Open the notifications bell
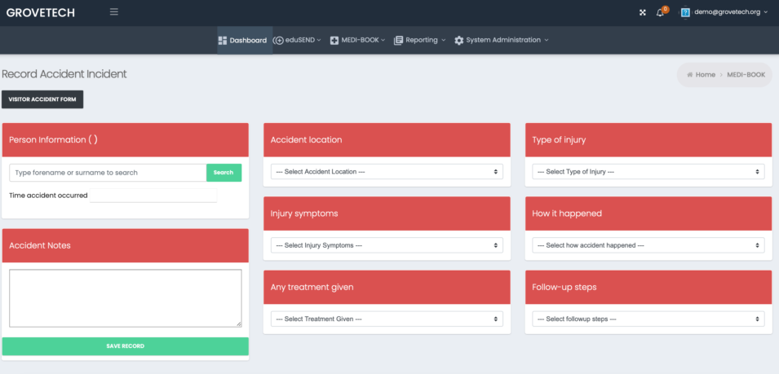 pyautogui.click(x=660, y=12)
